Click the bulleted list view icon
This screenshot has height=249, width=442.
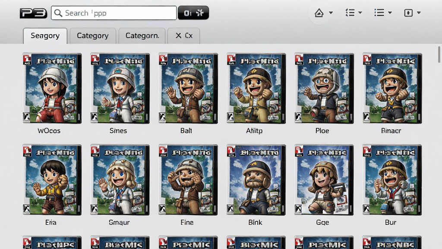(379, 13)
